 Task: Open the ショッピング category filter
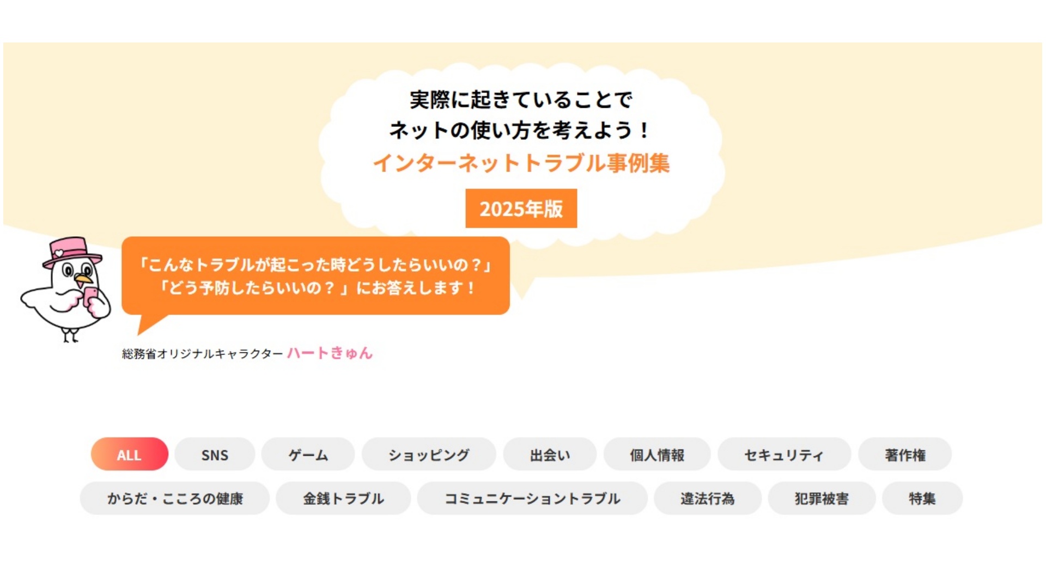tap(429, 454)
